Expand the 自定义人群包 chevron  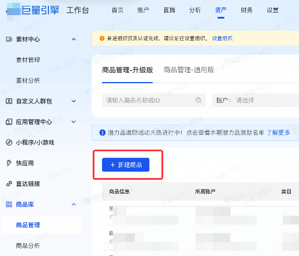coord(73,101)
